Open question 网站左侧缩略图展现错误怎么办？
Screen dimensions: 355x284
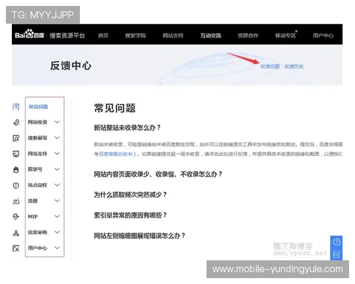click(x=140, y=235)
